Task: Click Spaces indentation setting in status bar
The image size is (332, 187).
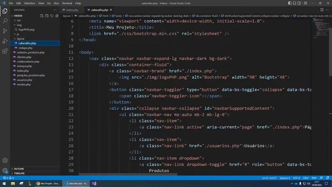Action: pos(285,178)
